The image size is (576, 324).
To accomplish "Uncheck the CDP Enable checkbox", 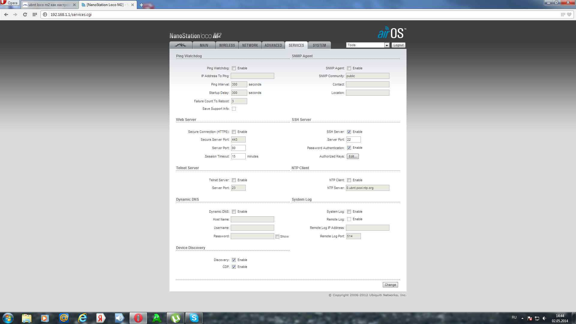I will (x=234, y=267).
